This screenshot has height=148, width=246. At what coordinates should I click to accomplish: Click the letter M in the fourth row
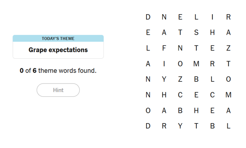pyautogui.click(x=196, y=64)
